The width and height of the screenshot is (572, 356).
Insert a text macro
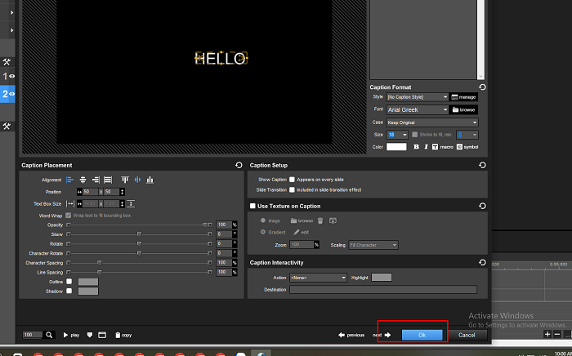443,147
